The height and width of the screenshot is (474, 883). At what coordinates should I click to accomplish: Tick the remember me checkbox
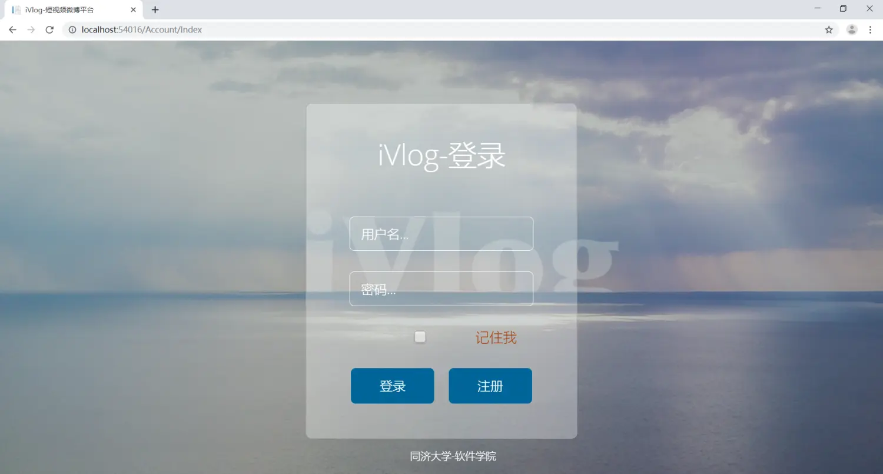coord(420,337)
